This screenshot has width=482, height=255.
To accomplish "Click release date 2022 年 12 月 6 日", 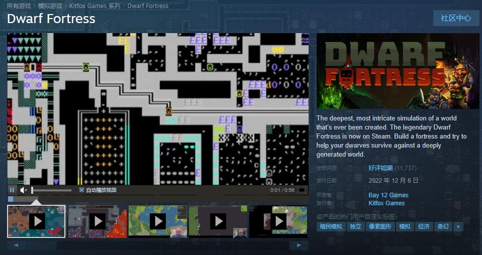I will pos(393,180).
